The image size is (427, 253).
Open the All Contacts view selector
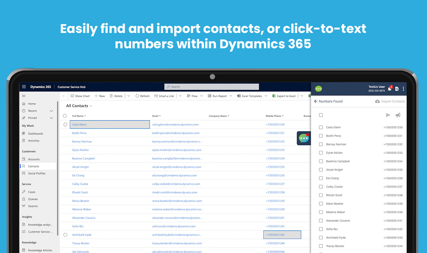(x=79, y=106)
